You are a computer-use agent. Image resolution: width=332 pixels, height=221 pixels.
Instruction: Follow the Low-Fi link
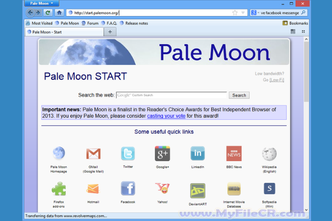pyautogui.click(x=277, y=80)
